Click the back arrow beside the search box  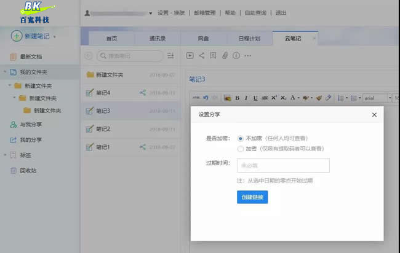tap(89, 55)
